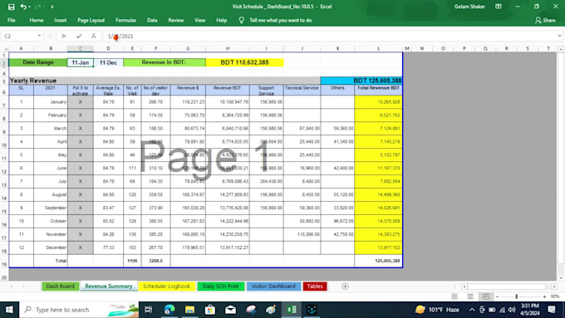
Task: Toggle the X activation cell for June
Action: click(x=81, y=169)
